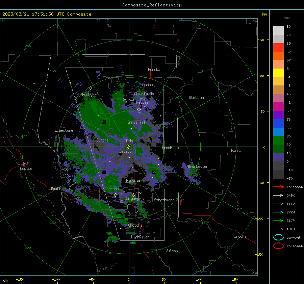Viewport: 304px width, 284px height.
Task: Click the cyan current ellipse icon
Action: 278,237
